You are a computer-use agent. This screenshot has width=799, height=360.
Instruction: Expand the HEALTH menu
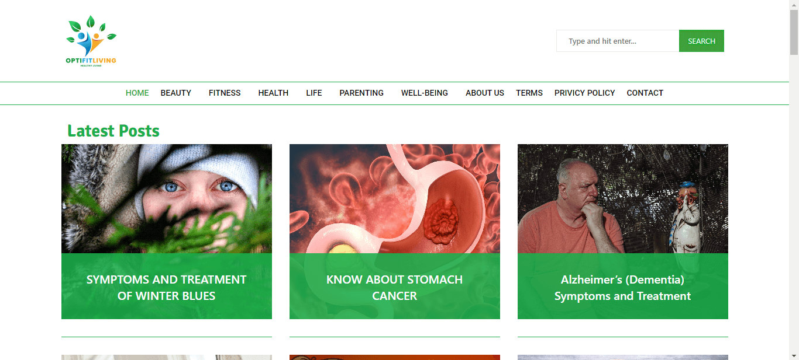(x=273, y=93)
